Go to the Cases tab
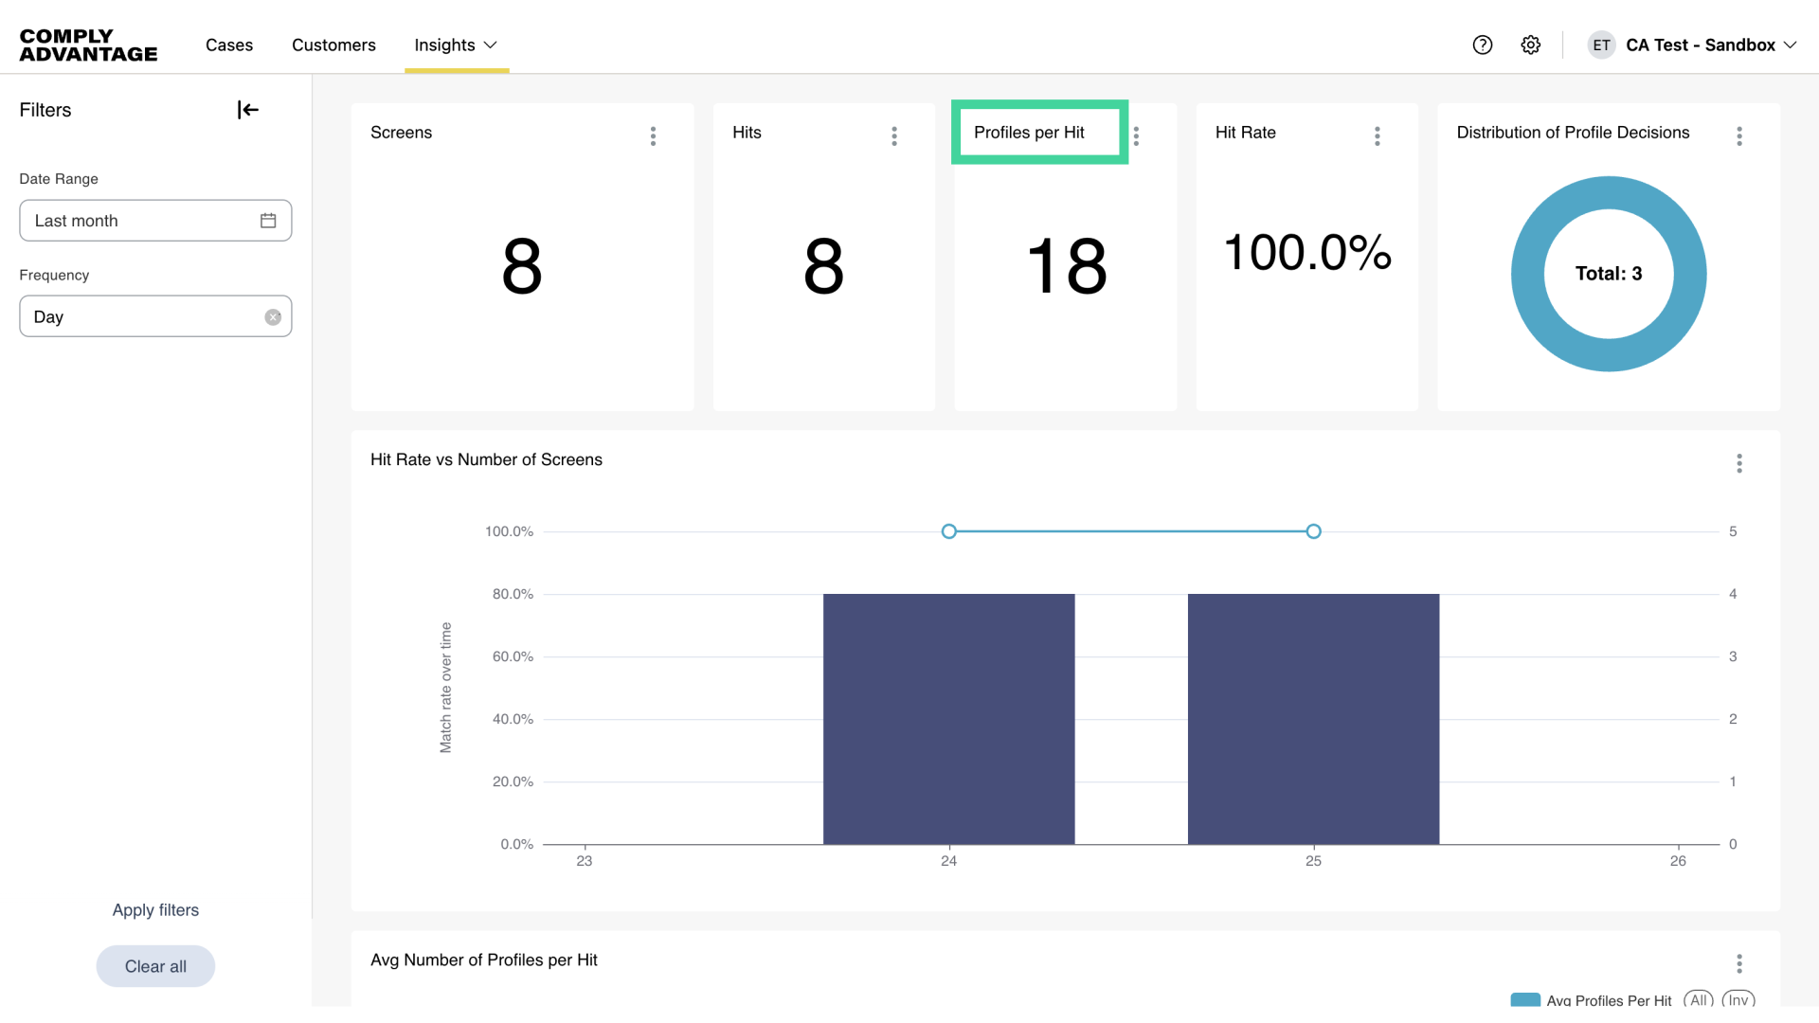Screen dimensions: 1819x1023 pyautogui.click(x=229, y=45)
